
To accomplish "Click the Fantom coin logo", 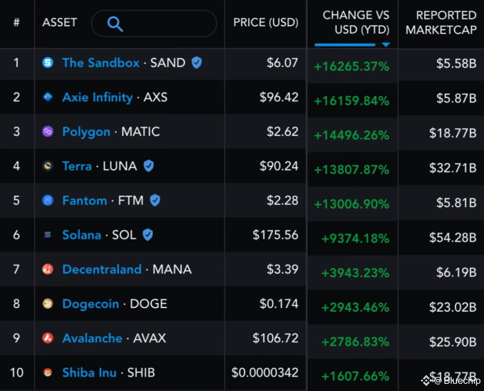I will (x=48, y=200).
